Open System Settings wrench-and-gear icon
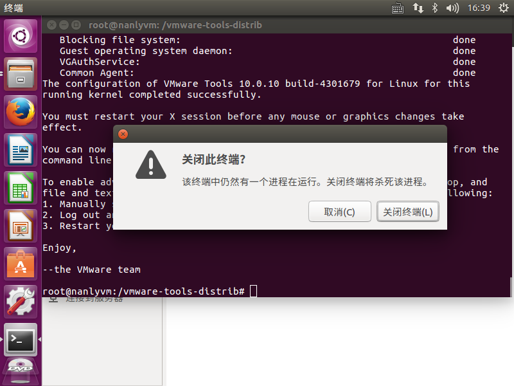 tap(21, 302)
